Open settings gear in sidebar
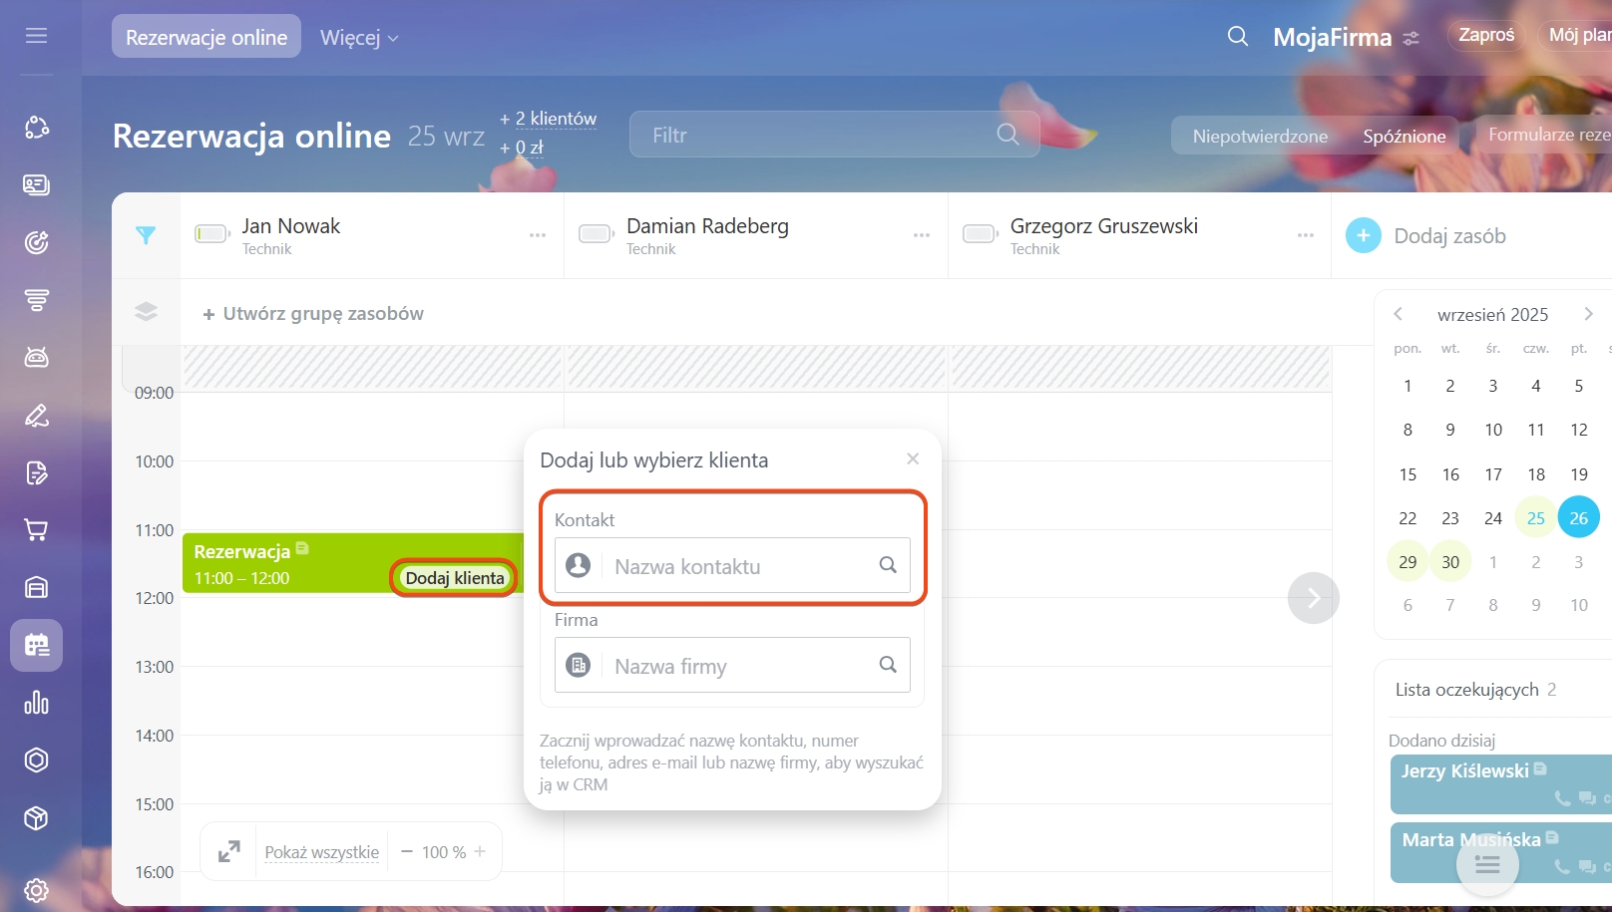 coord(37,890)
